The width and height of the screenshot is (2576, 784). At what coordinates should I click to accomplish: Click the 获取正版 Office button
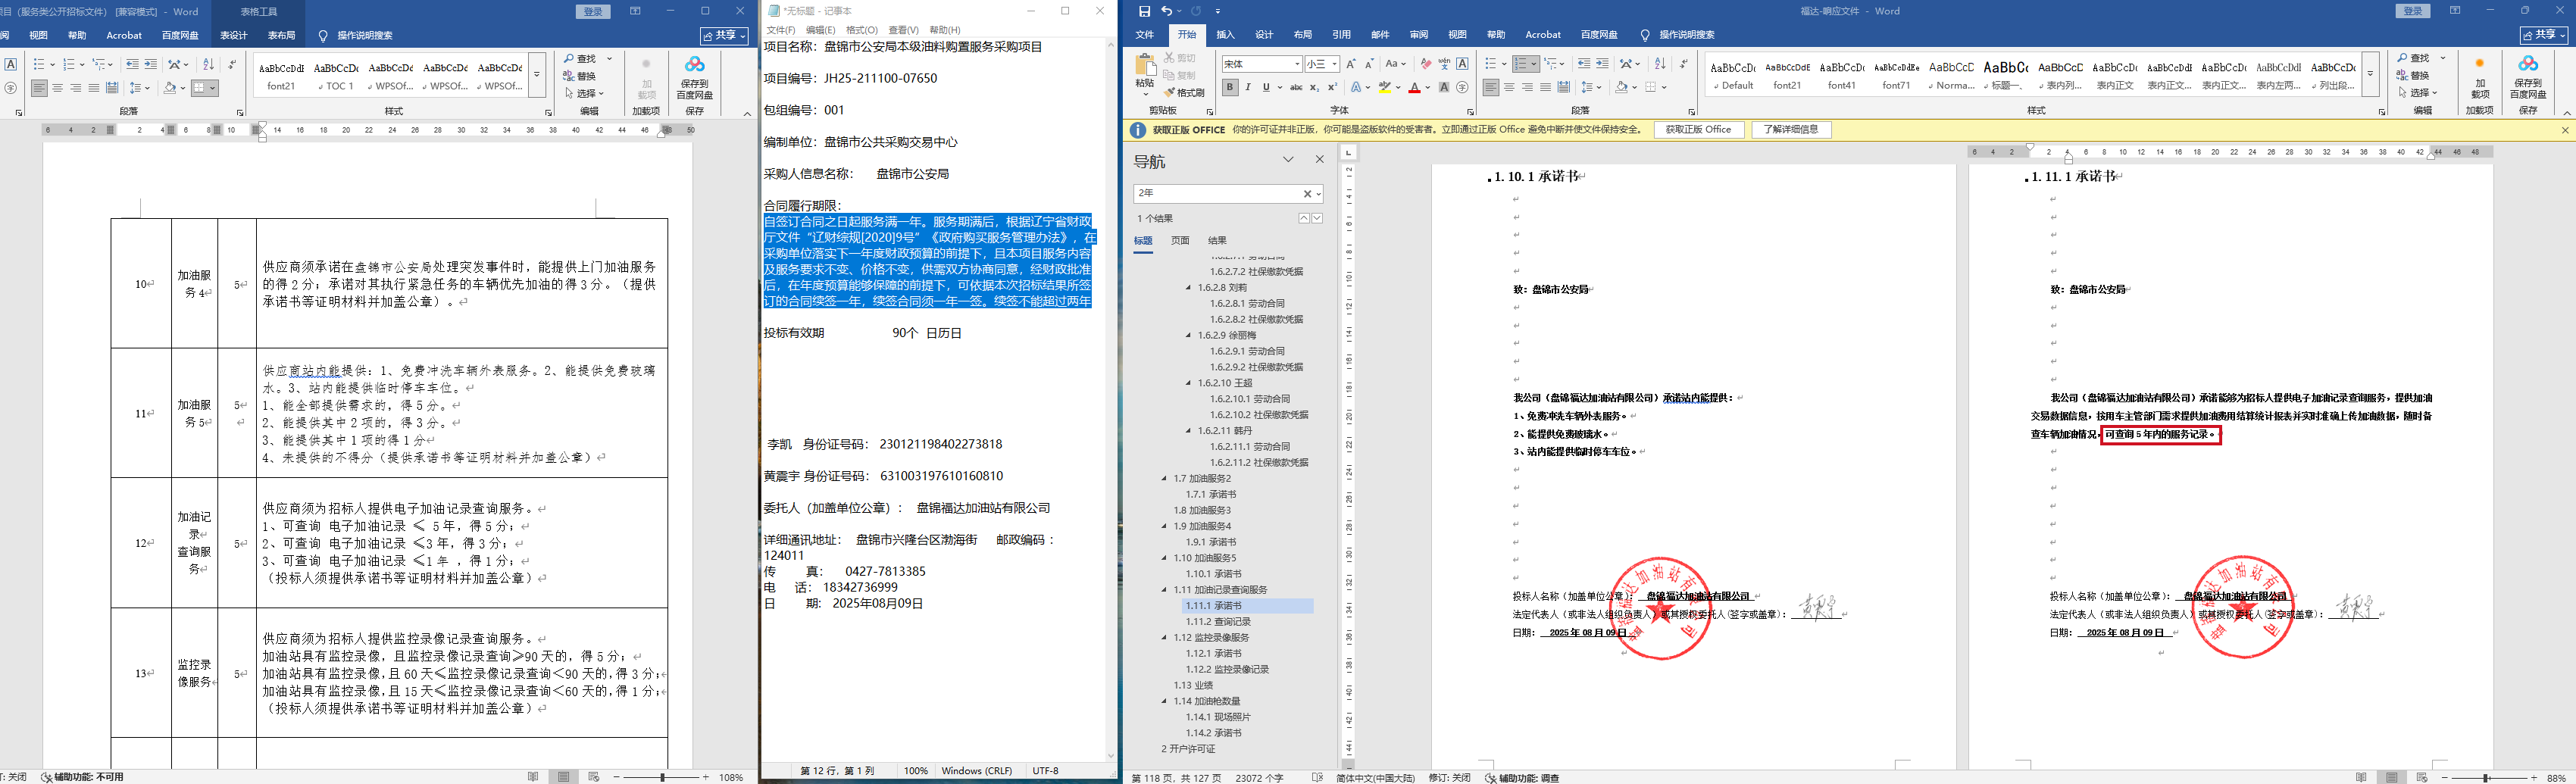[1698, 130]
